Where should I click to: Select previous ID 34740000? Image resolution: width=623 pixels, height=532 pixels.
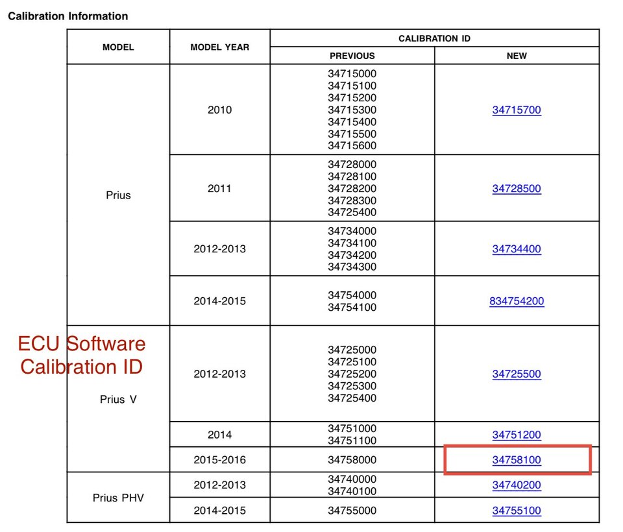tap(352, 479)
